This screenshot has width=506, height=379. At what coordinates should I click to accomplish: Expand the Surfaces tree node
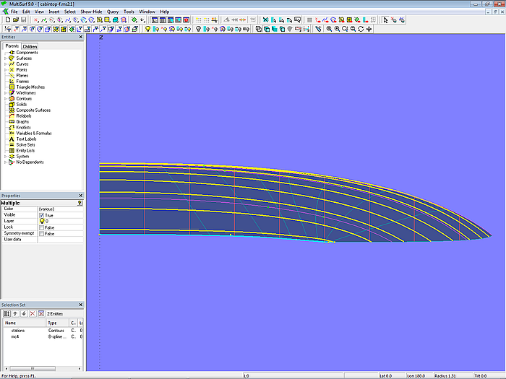pyautogui.click(x=5, y=58)
